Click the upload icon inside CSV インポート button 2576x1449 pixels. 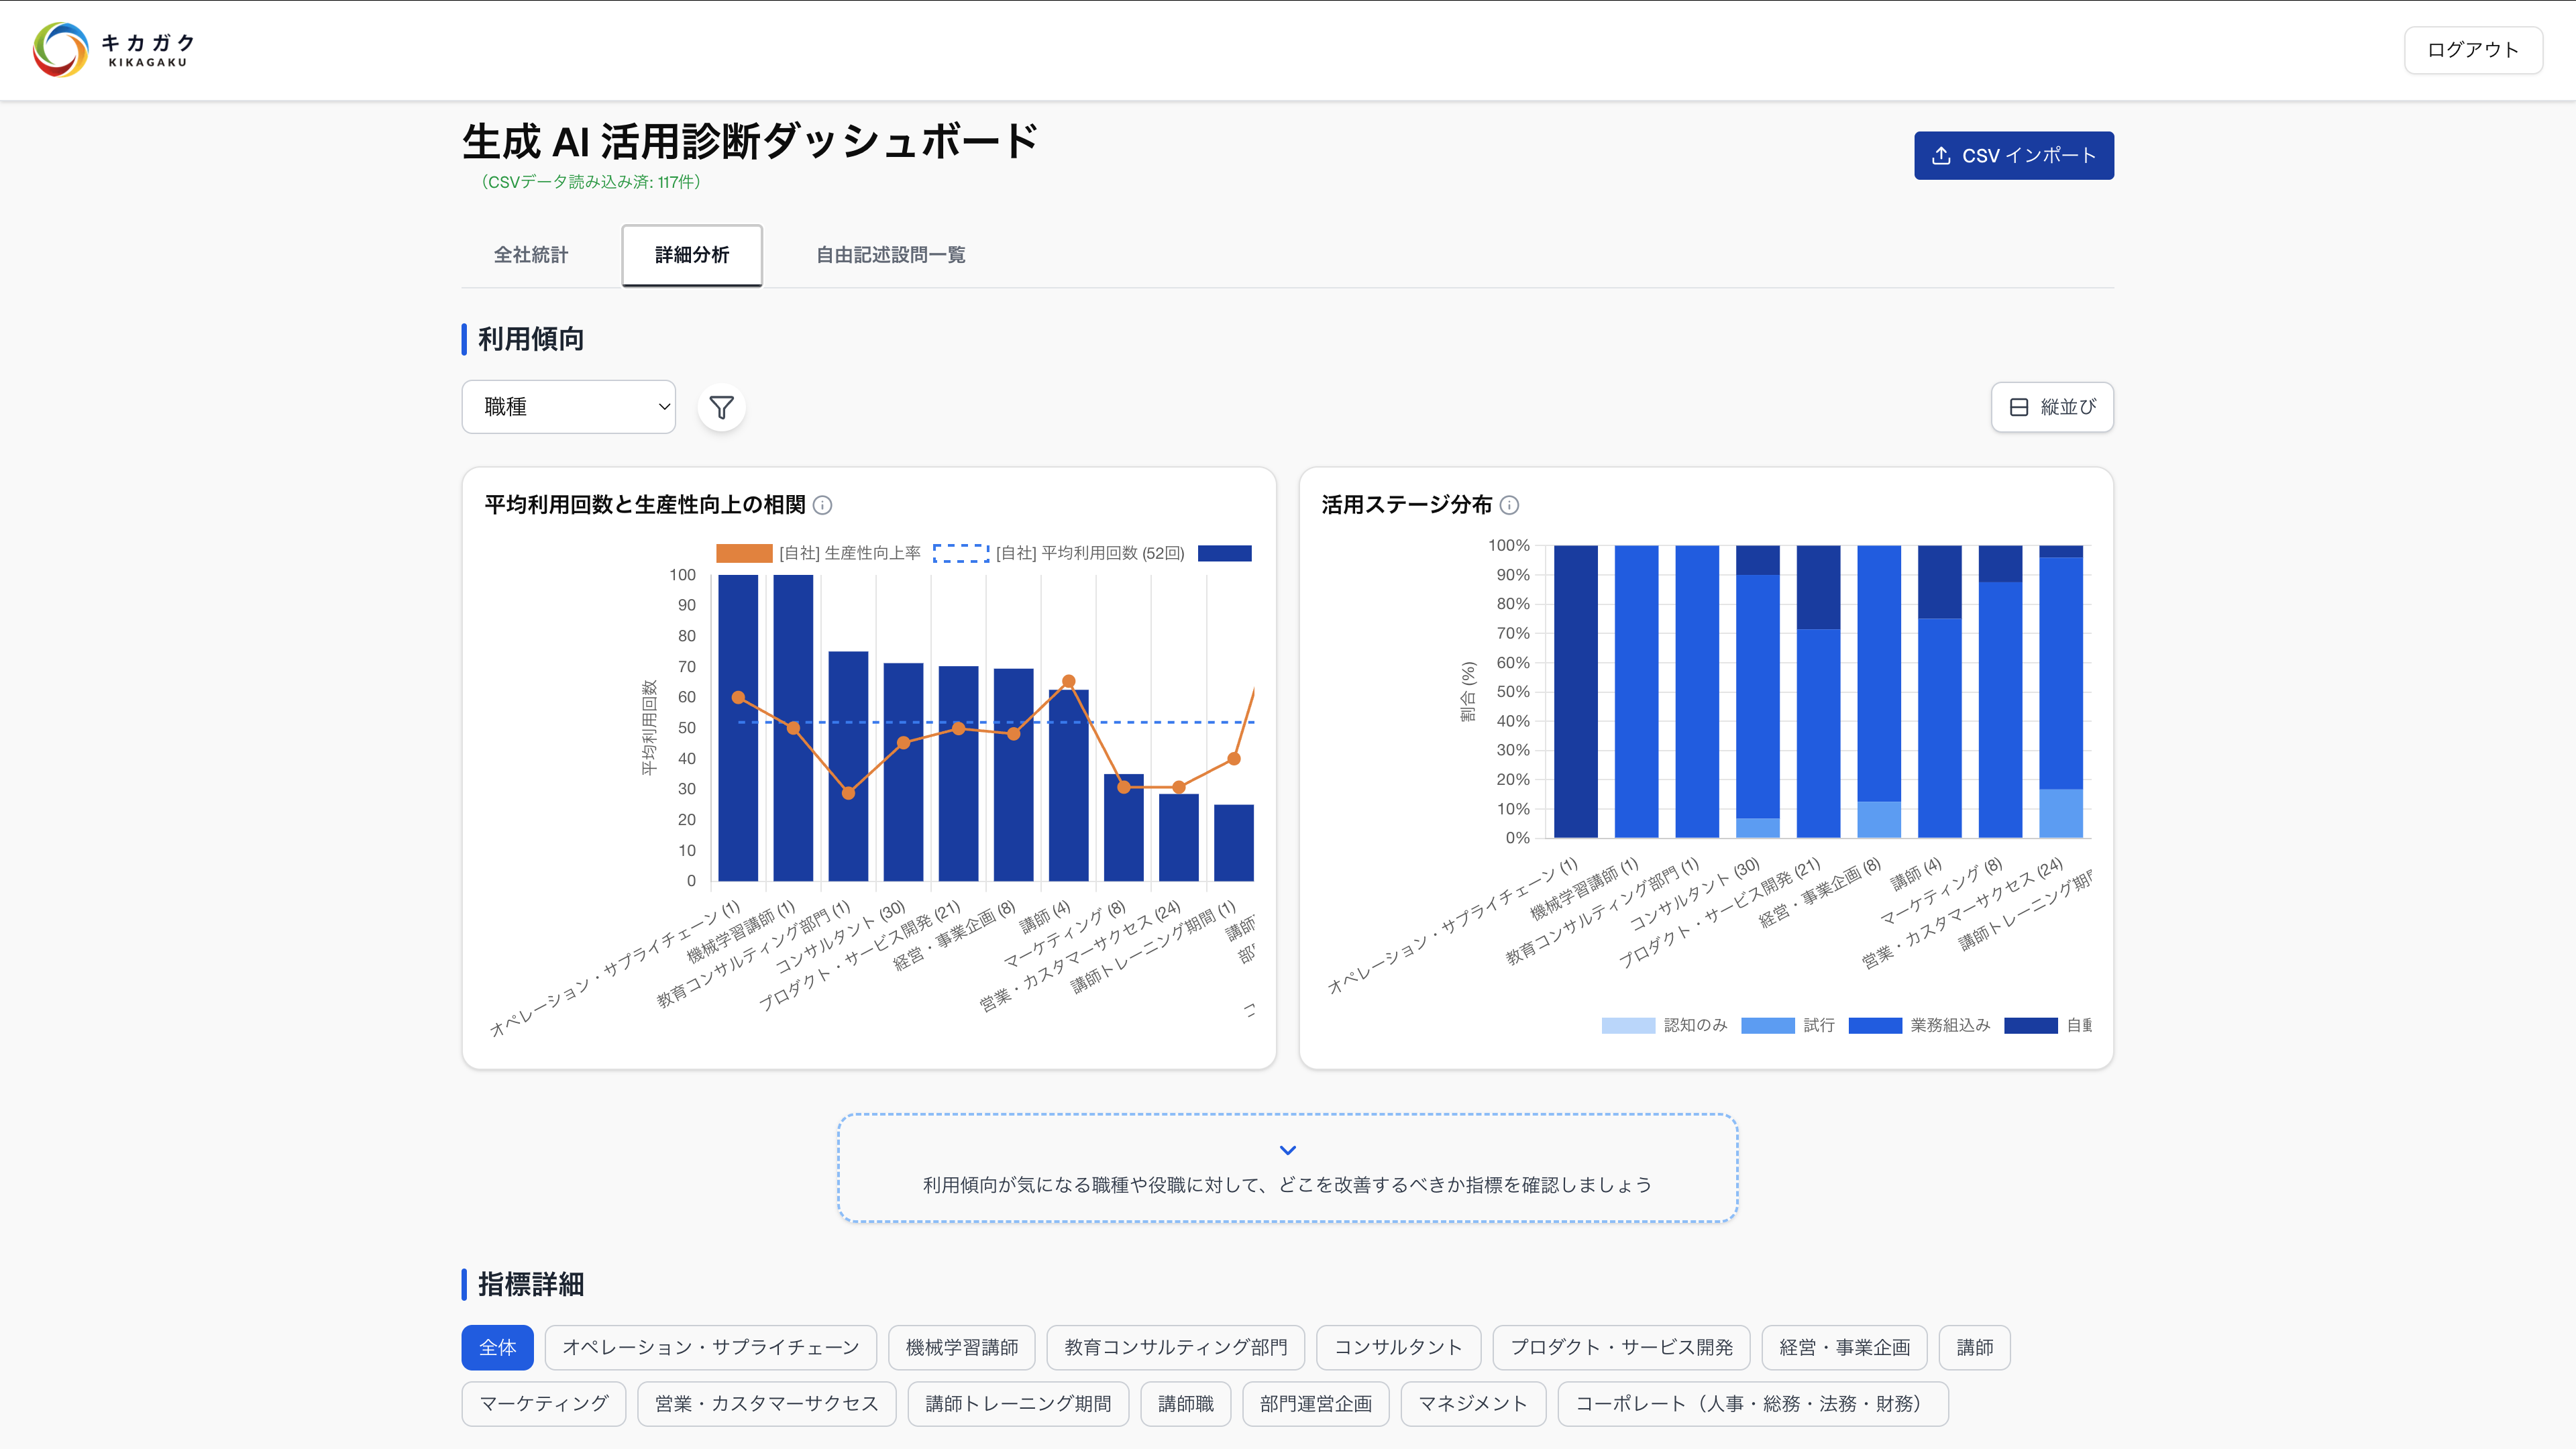pyautogui.click(x=1941, y=155)
